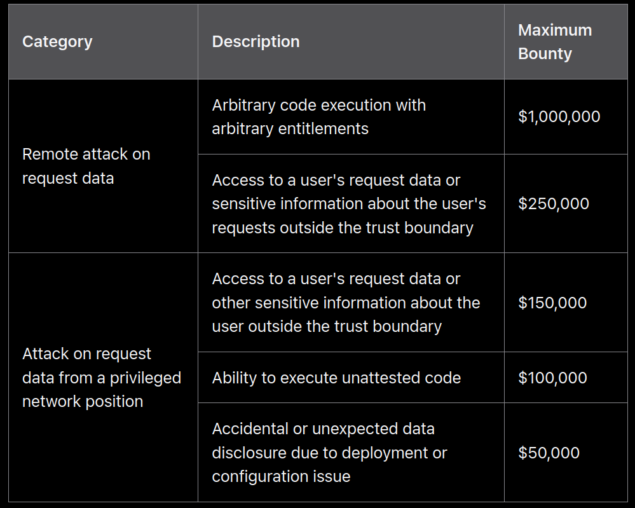Screen dimensions: 635x508
Task: Select the $1,000,000 bounty amount
Action: coord(559,117)
